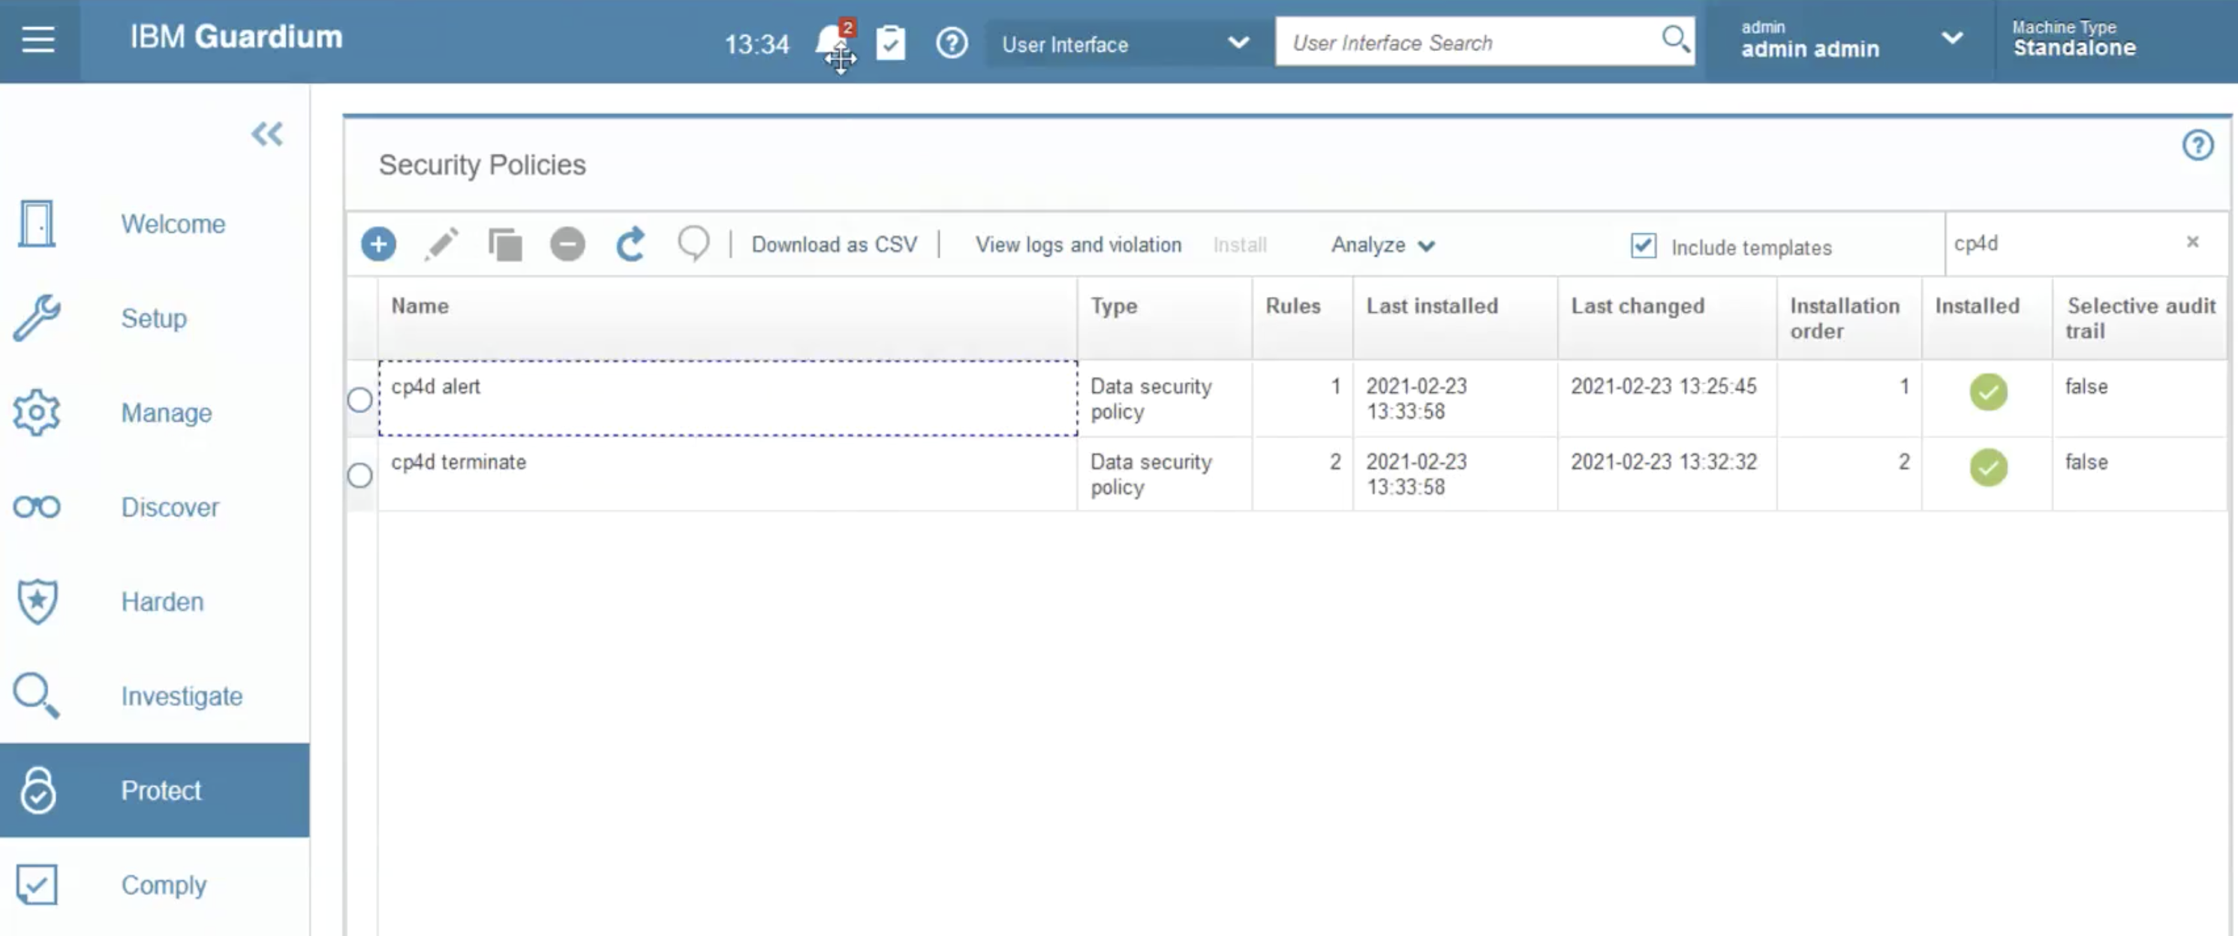Delete the selected policy with minus icon
This screenshot has height=936, width=2238.
coord(567,244)
